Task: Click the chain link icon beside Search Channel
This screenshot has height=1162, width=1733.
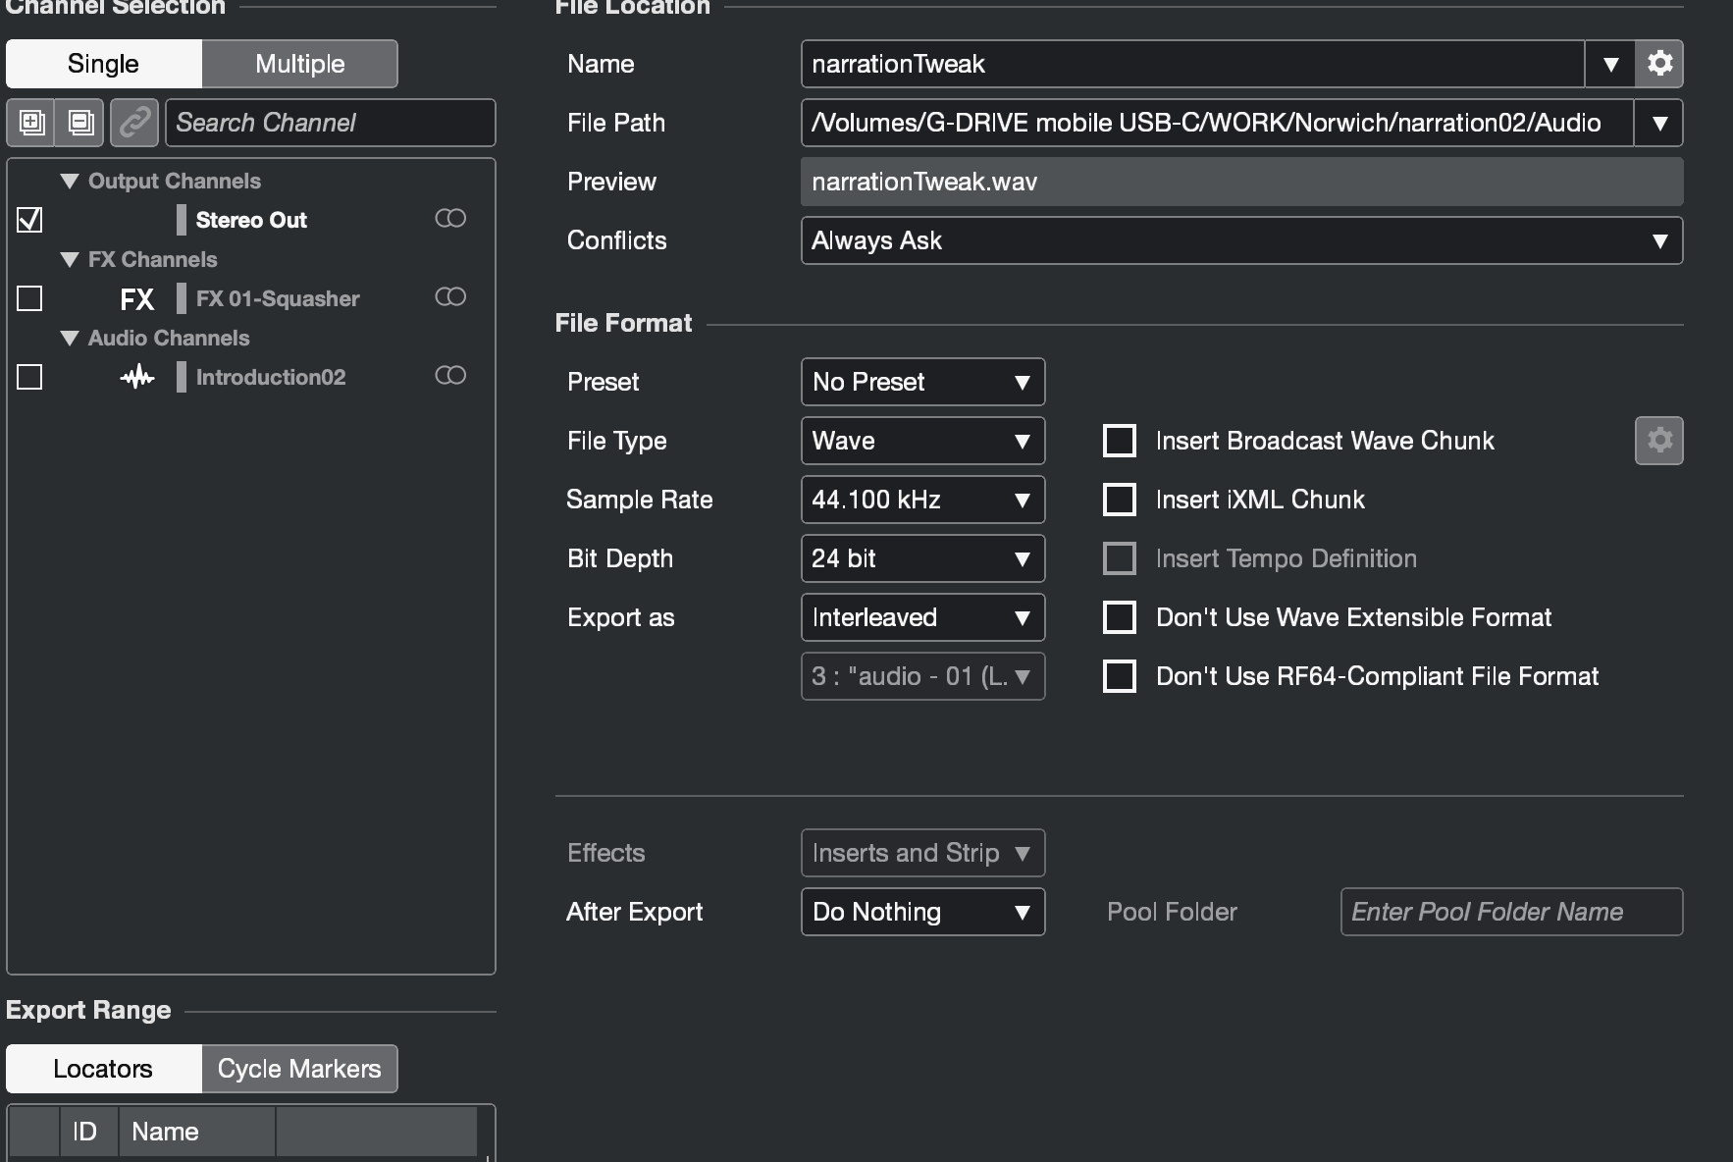Action: (134, 123)
